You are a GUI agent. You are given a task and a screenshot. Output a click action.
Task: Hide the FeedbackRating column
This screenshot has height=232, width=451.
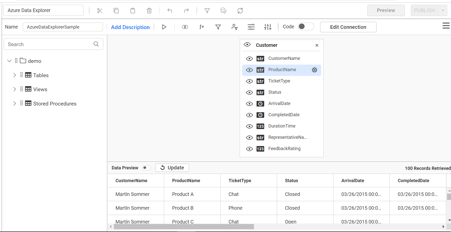tap(249, 149)
